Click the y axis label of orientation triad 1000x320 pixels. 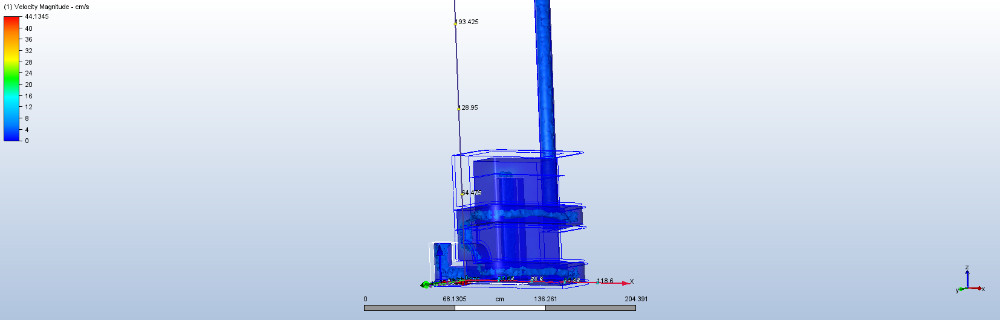click(957, 290)
